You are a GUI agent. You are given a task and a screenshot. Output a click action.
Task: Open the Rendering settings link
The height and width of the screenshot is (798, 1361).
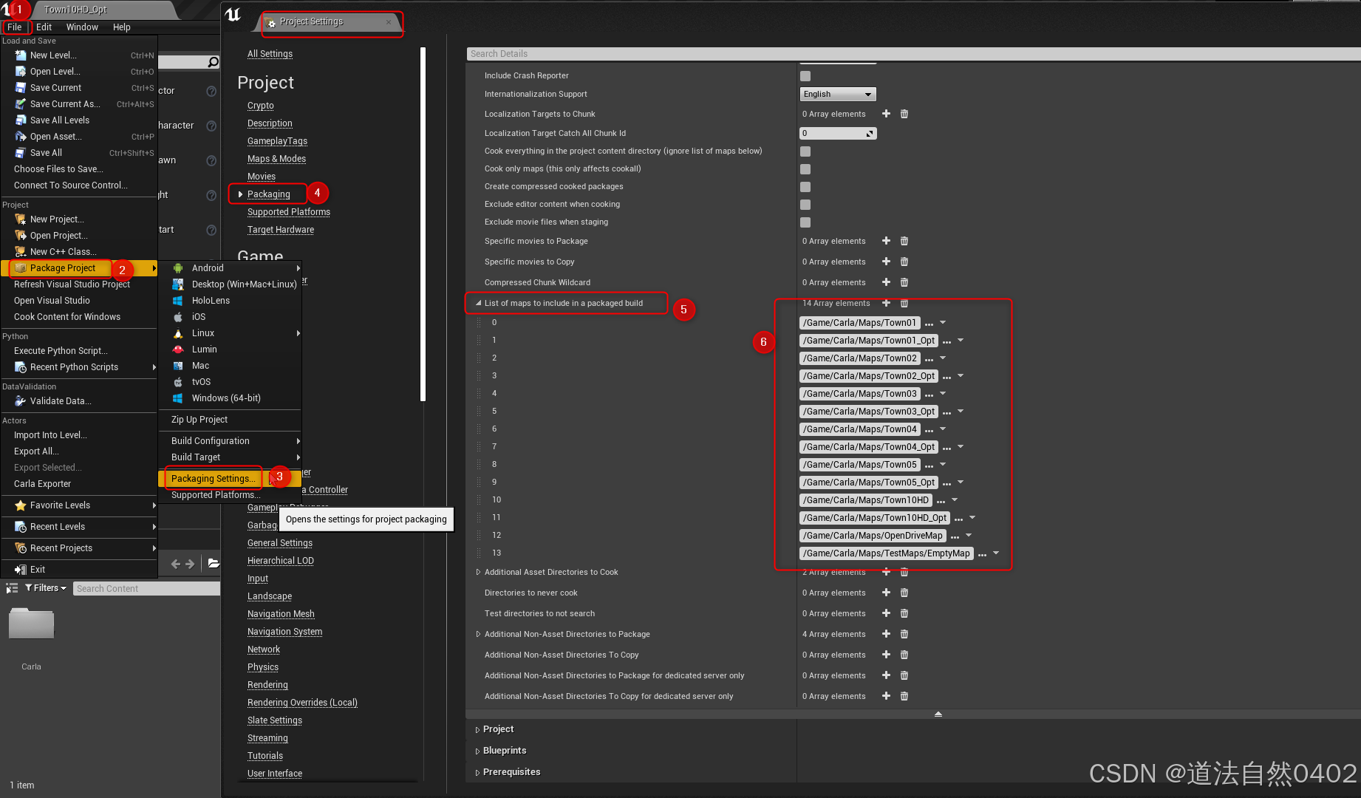tap(267, 685)
